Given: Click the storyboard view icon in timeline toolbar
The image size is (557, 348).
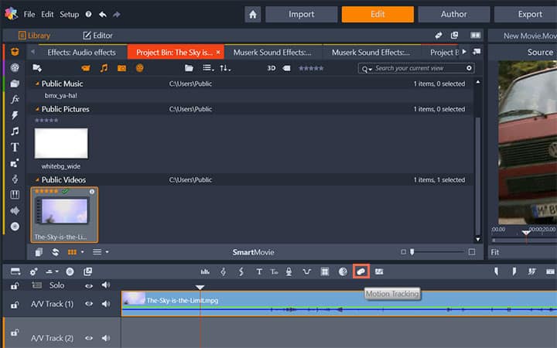Looking at the screenshot, I should 15,271.
